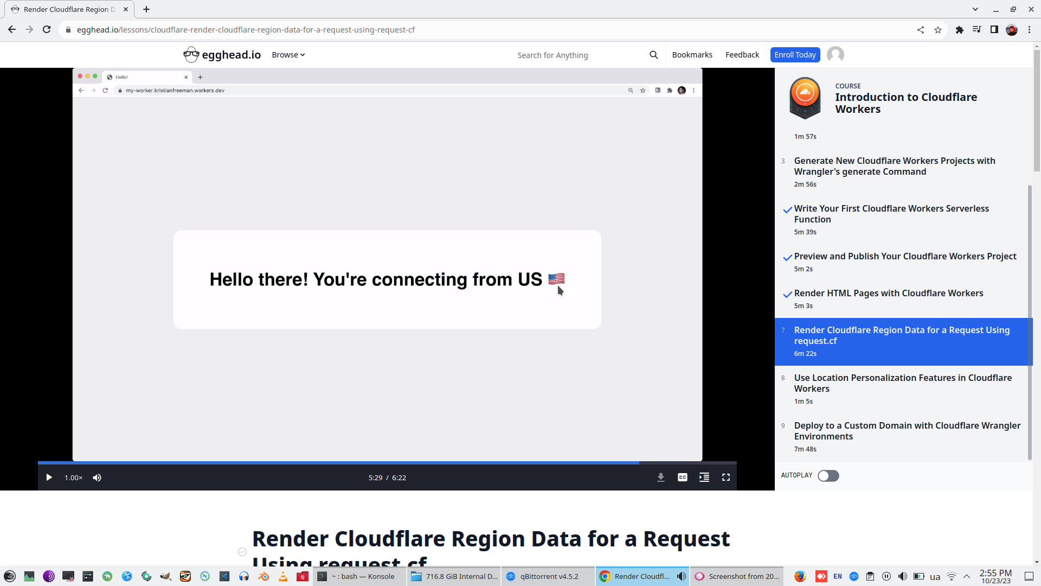
Task: Toggle the lesson list sidebar icon
Action: click(704, 477)
